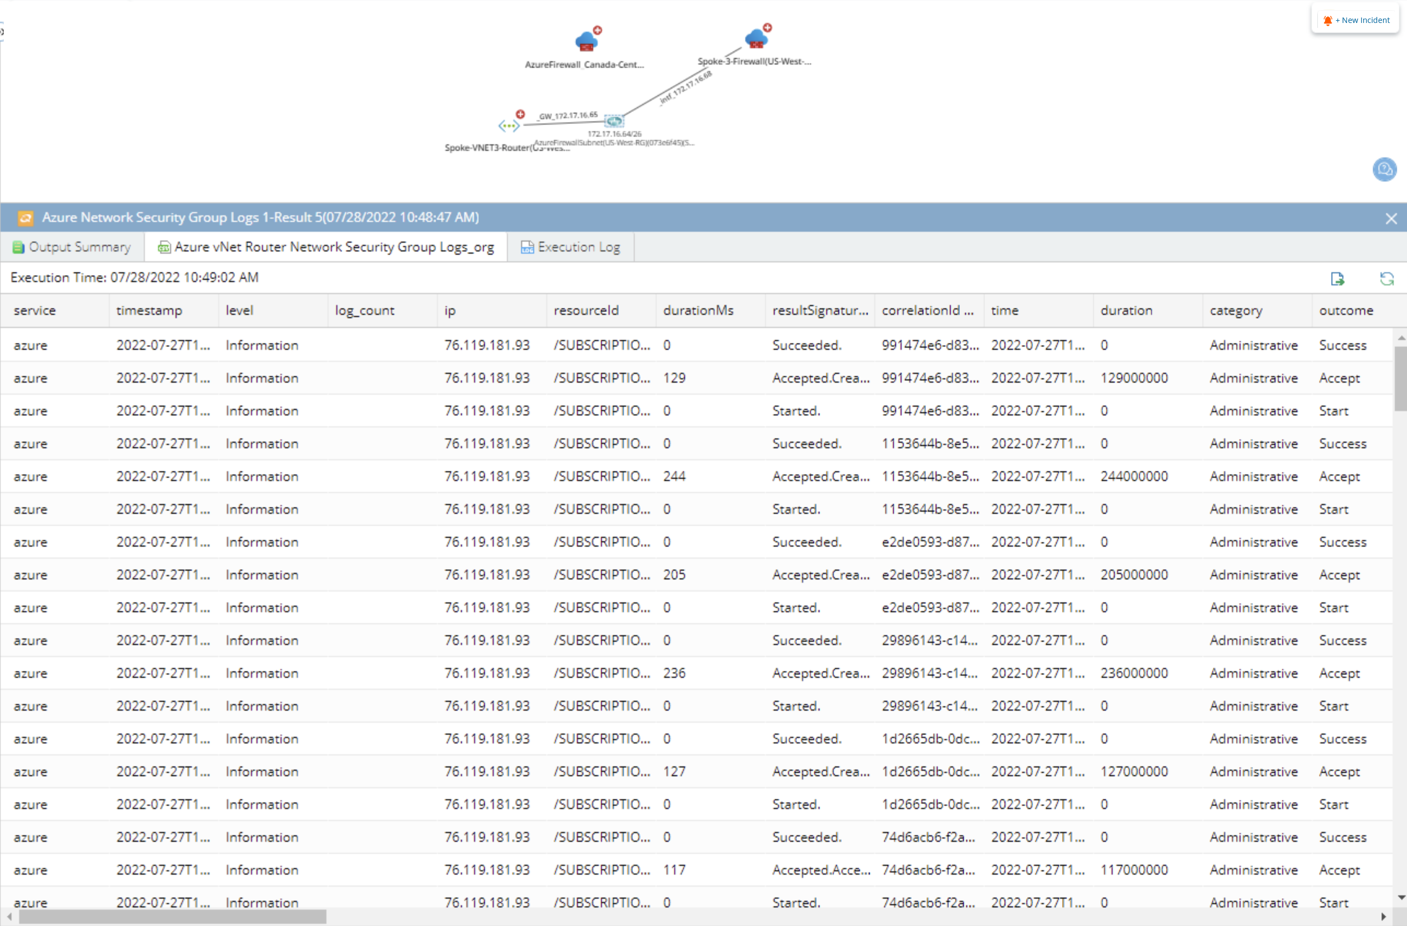Image resolution: width=1407 pixels, height=926 pixels.
Task: Click the export results icon
Action: [x=1337, y=278]
